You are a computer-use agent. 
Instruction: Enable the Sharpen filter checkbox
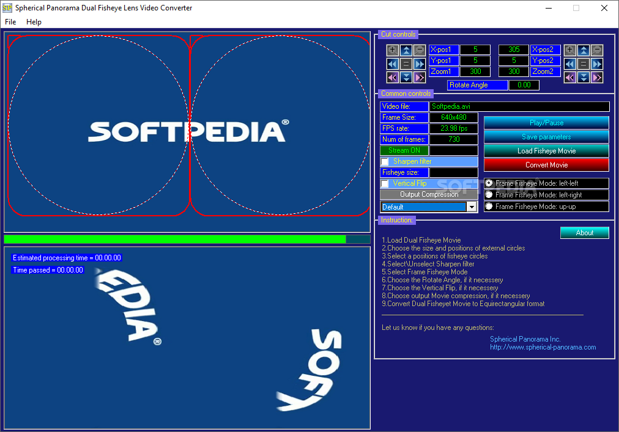(x=385, y=162)
